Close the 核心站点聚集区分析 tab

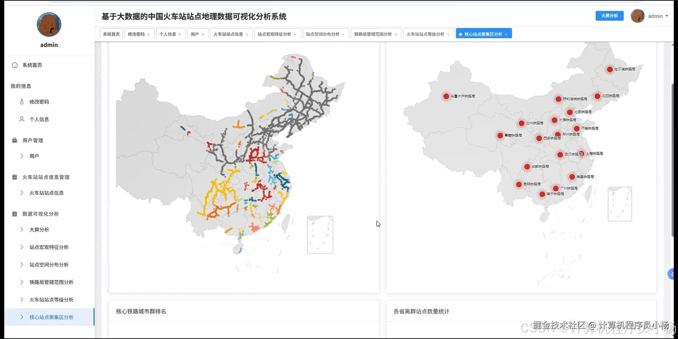[x=506, y=34]
